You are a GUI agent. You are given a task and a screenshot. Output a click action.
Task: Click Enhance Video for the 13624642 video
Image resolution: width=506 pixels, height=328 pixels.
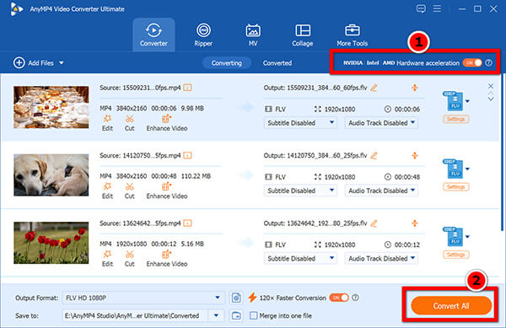[167, 259]
